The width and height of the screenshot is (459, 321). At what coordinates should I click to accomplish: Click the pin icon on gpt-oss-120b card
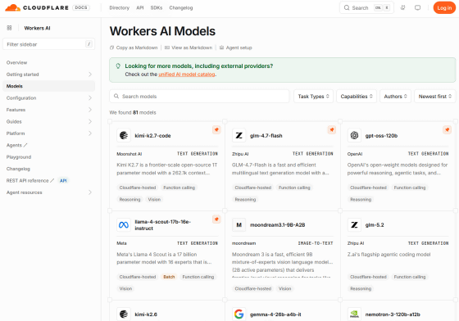point(447,129)
